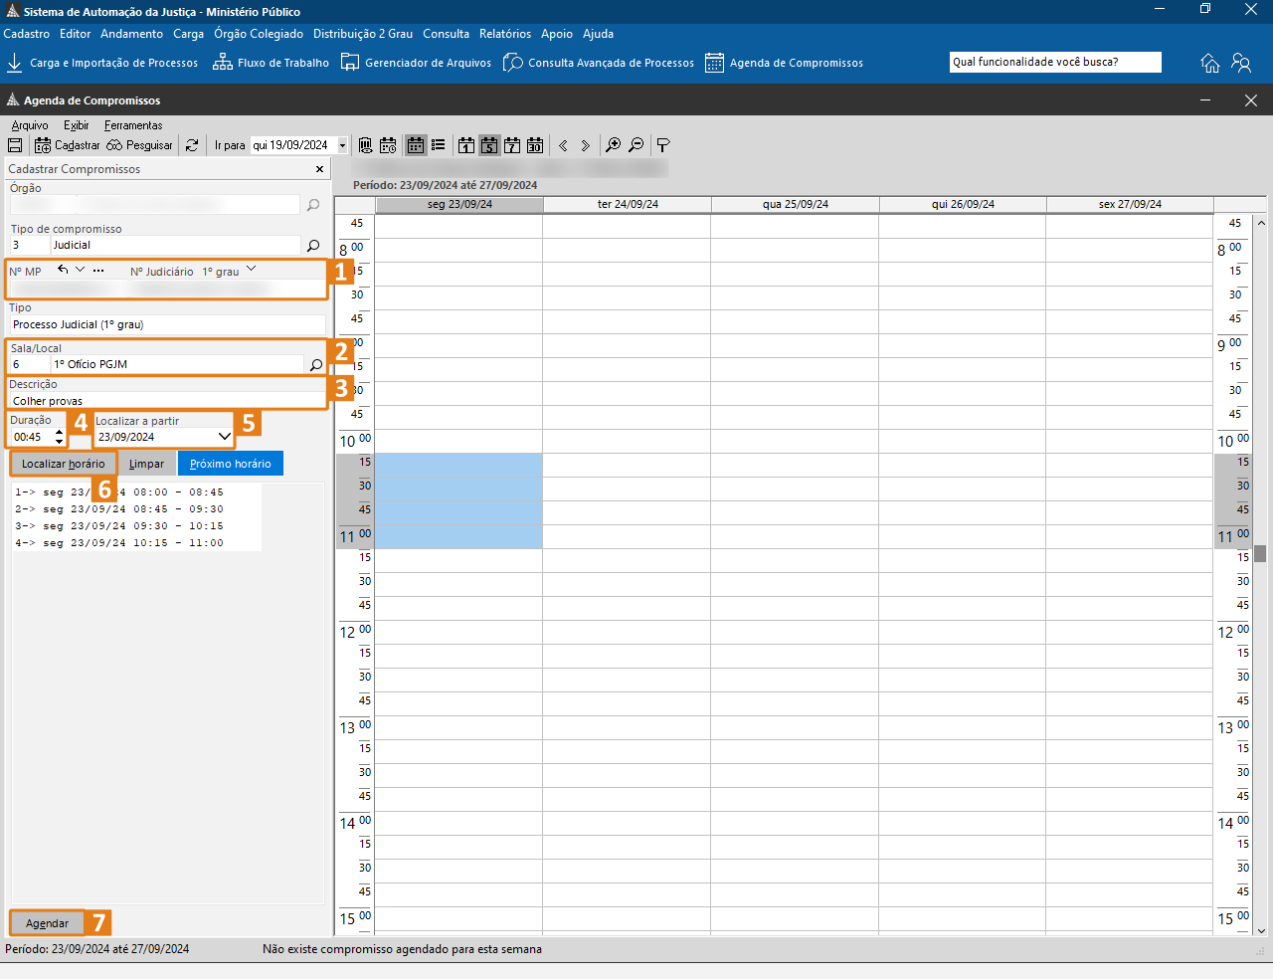Click the users icon at top right
The height and width of the screenshot is (979, 1273).
click(1241, 63)
